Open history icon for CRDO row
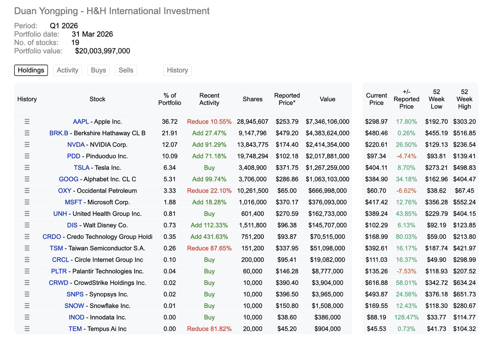Screen dimensions: 500x338 tap(27, 237)
